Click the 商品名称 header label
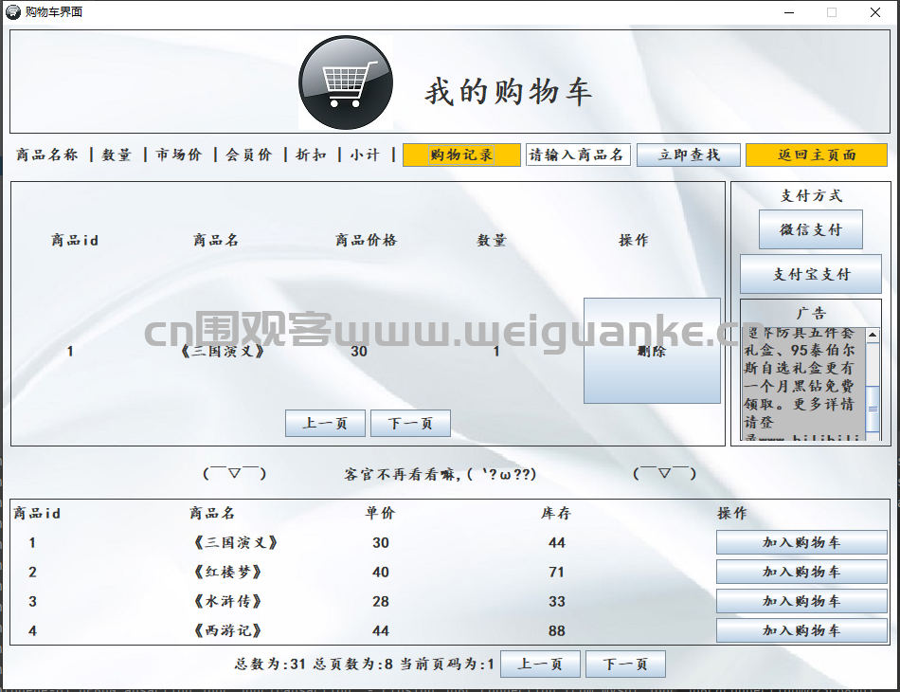This screenshot has height=692, width=900. tap(46, 155)
